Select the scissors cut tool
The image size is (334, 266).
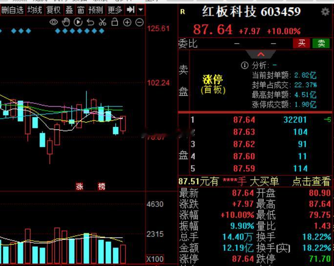[103, 22]
